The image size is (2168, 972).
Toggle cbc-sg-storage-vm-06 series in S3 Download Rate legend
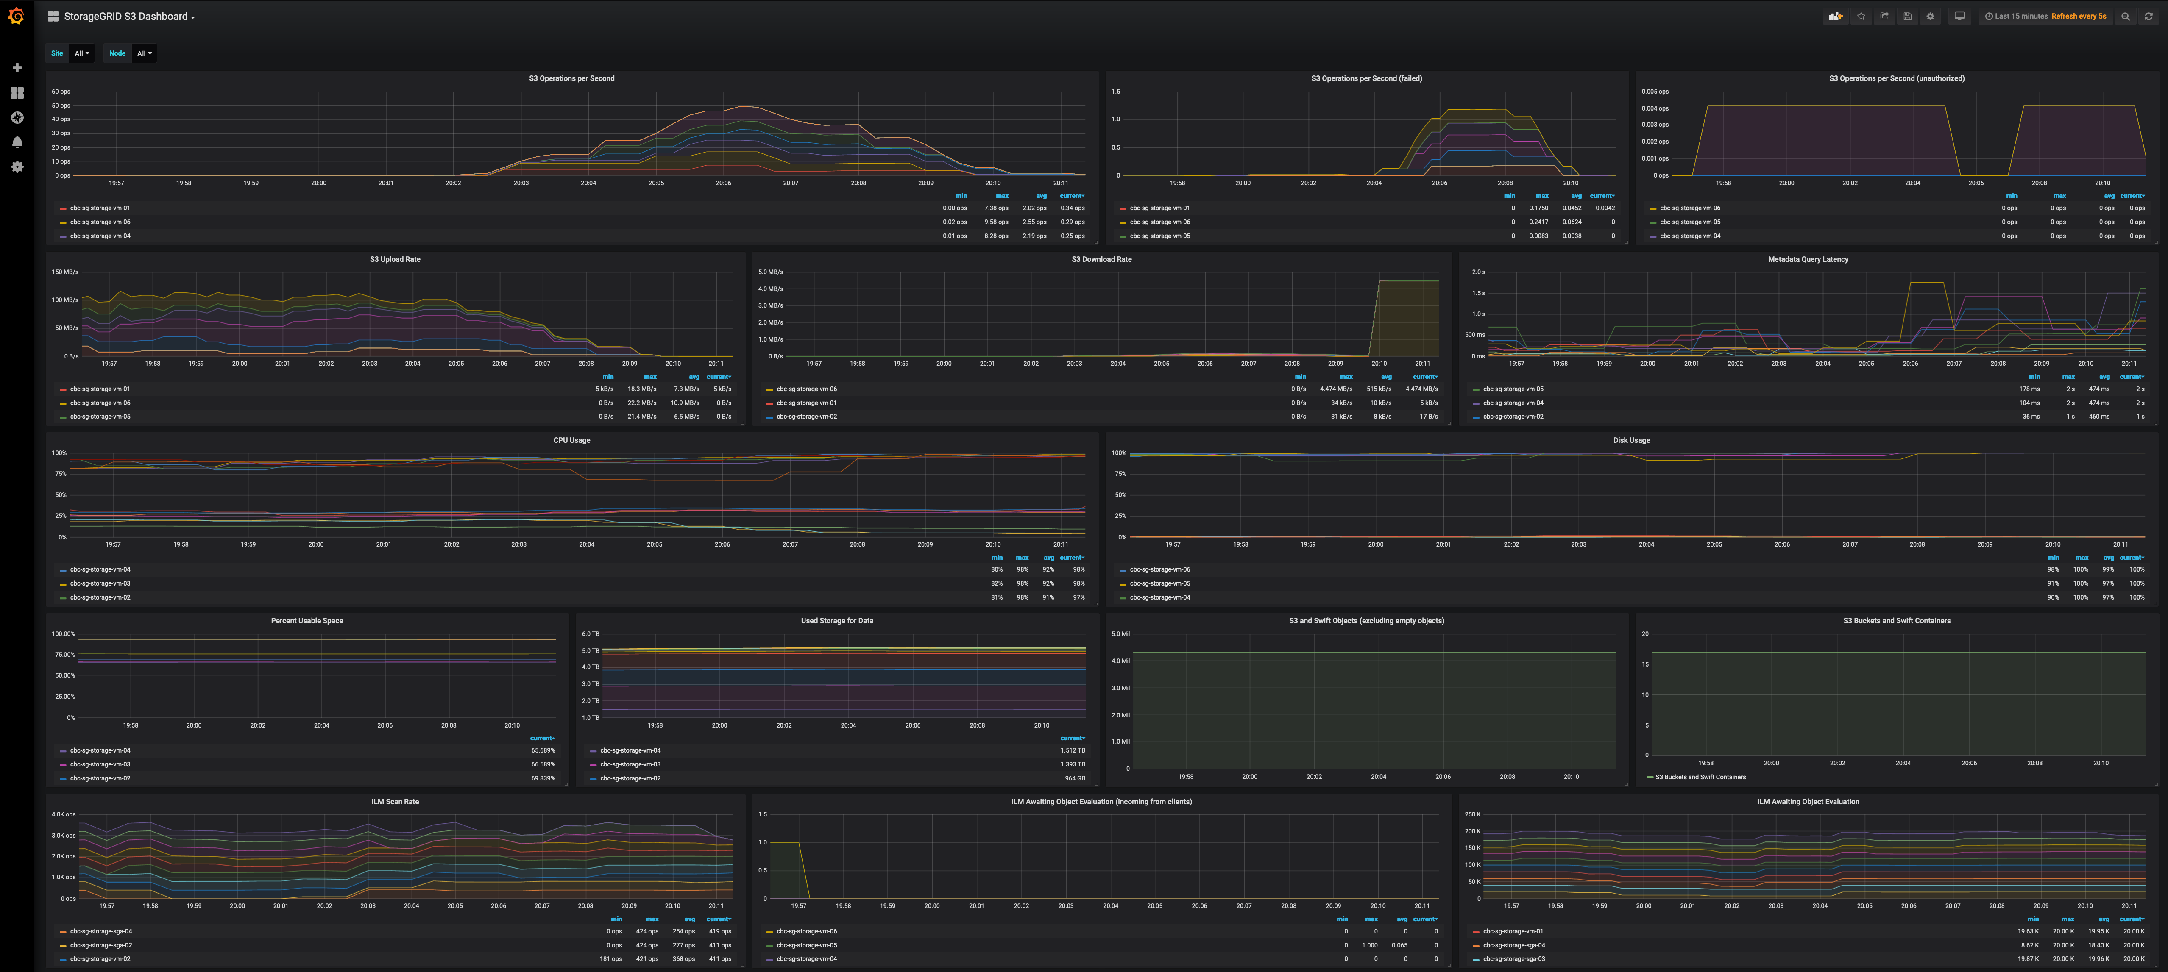coord(806,389)
